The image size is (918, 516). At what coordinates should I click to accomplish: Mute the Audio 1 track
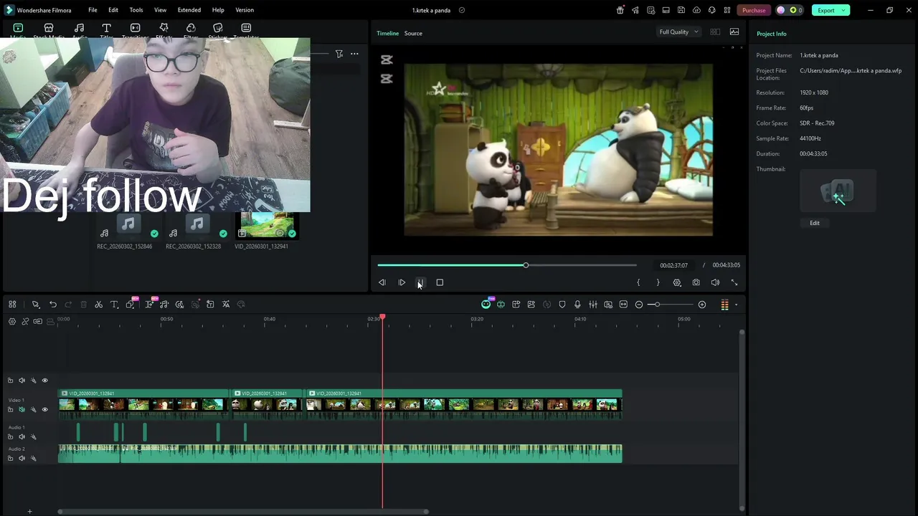(x=22, y=436)
